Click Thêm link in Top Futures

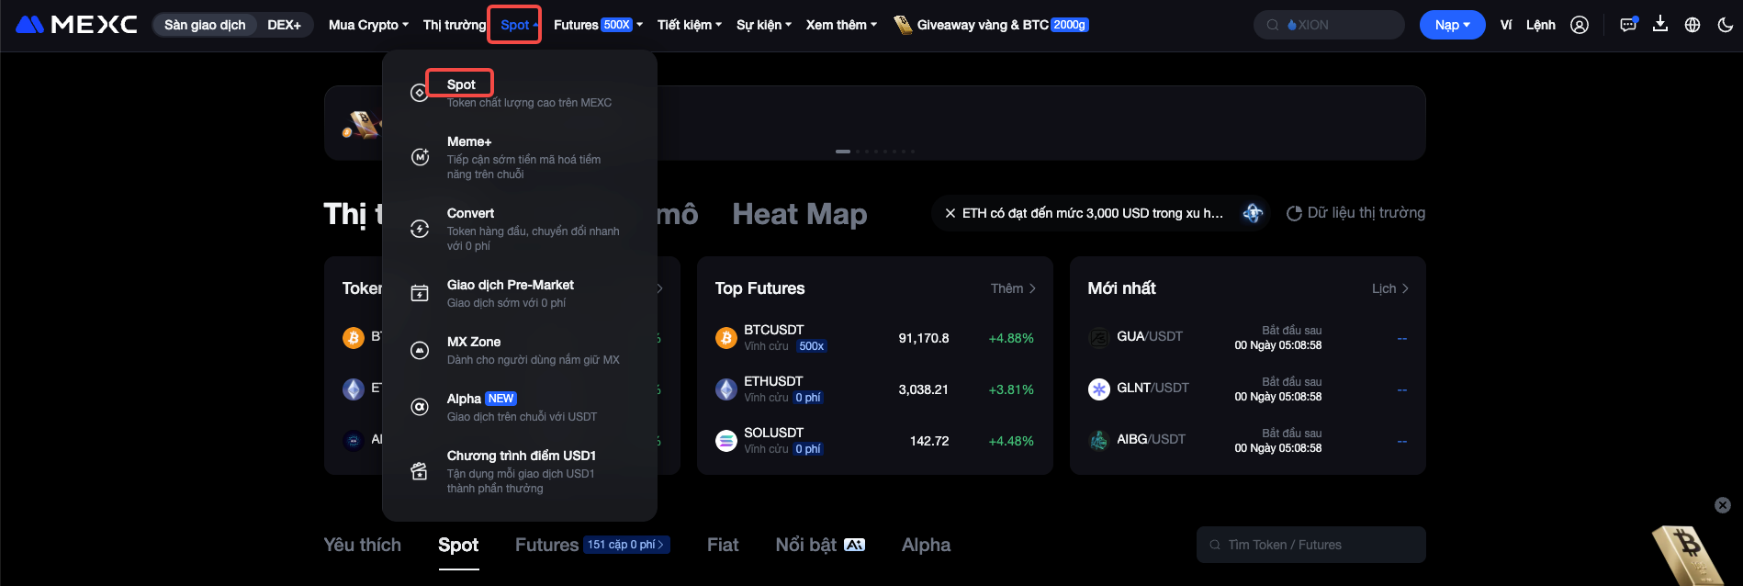[x=1013, y=288]
